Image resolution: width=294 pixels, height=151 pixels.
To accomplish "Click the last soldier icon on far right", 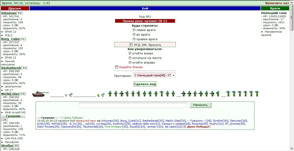I will (256, 94).
